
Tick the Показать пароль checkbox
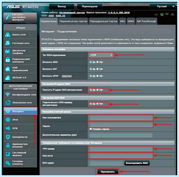[91, 129]
